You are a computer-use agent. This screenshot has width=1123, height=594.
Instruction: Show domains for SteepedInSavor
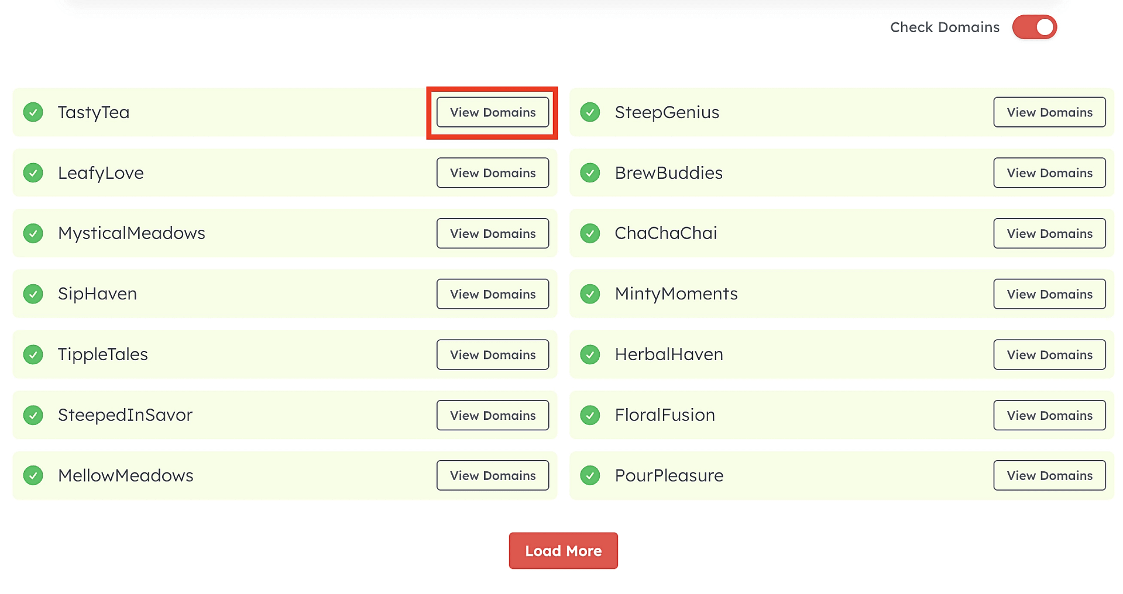pos(492,415)
